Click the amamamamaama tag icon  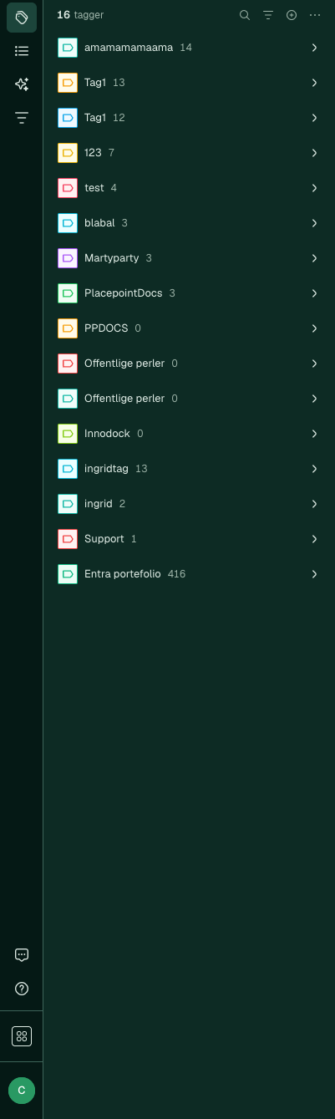pos(68,48)
